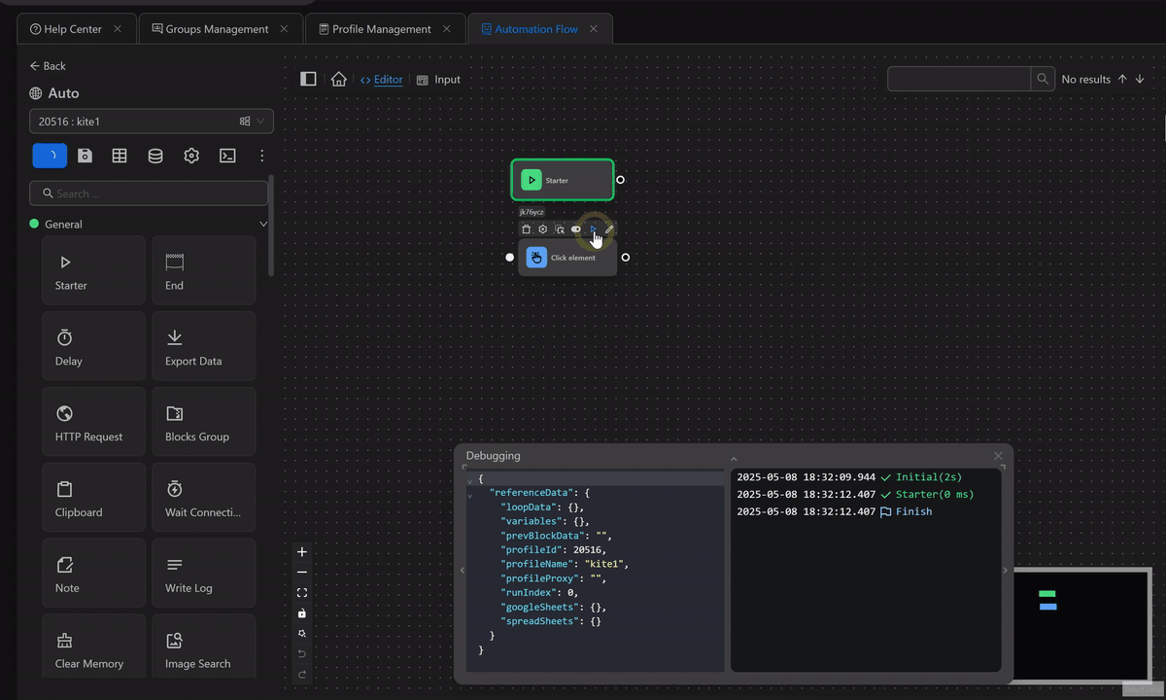Collapse the General blocks category

point(262,225)
